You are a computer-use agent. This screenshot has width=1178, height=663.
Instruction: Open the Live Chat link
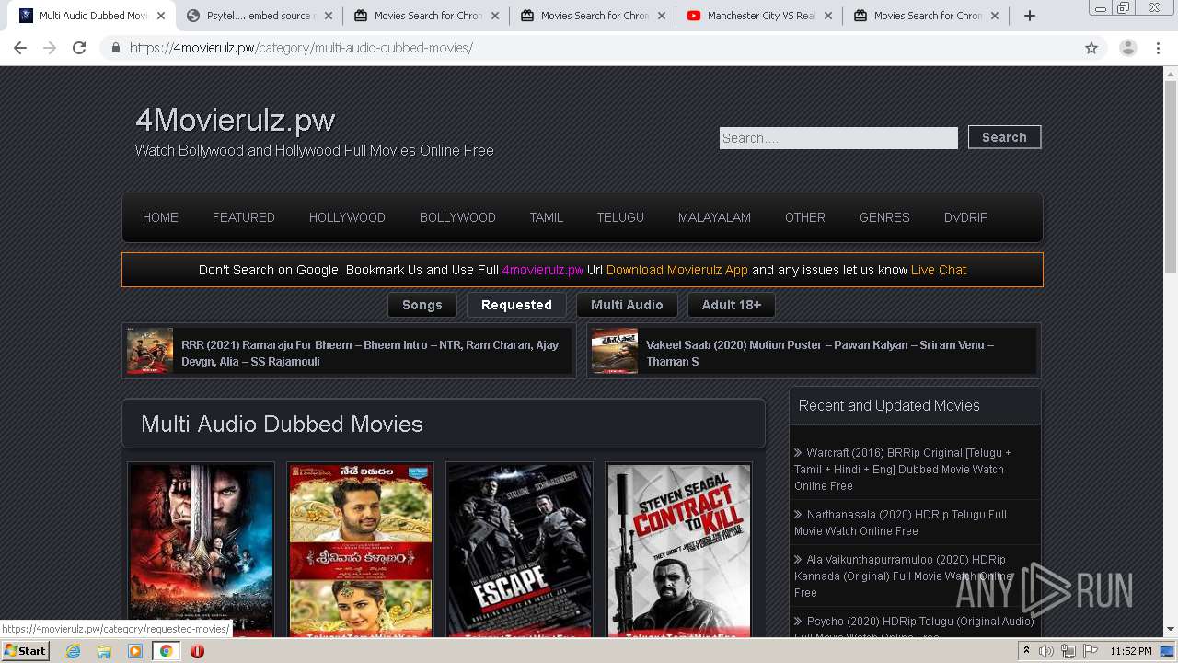(939, 270)
